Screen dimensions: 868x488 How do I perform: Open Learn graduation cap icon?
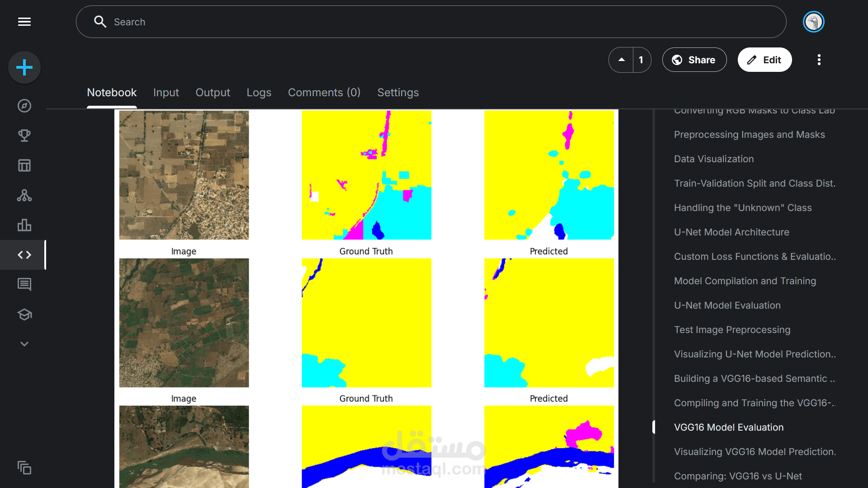coord(24,314)
